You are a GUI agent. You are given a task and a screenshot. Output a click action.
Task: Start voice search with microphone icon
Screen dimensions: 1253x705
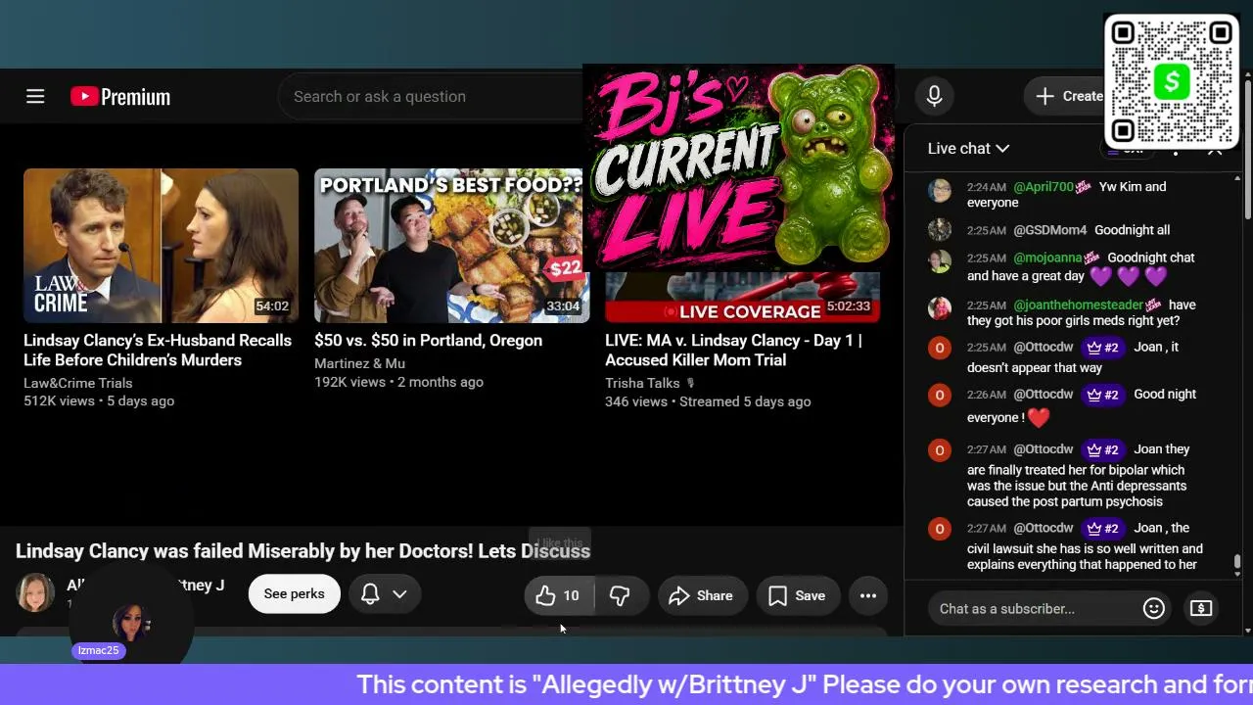(934, 96)
